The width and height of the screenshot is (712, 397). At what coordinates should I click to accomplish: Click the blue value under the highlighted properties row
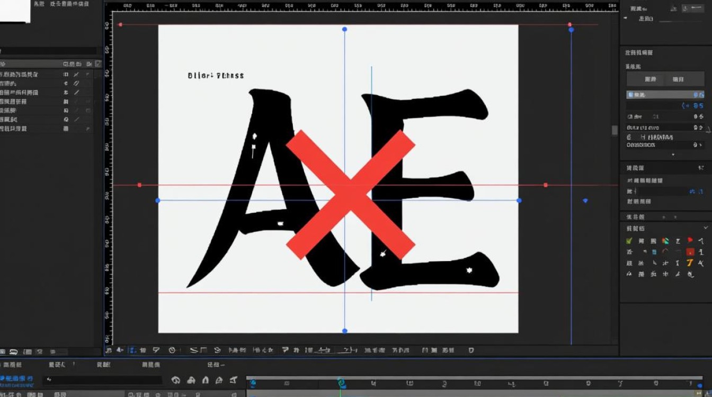[x=698, y=106]
